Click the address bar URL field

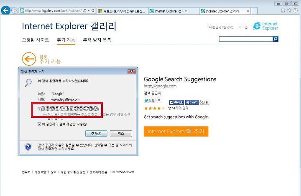click(x=54, y=11)
